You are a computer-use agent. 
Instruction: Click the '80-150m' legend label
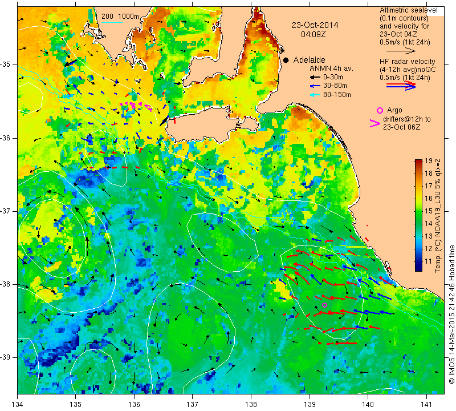click(x=337, y=95)
